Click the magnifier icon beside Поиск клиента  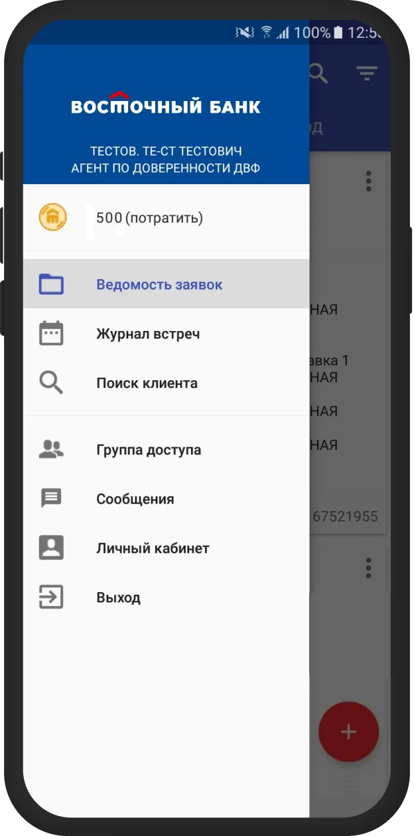coord(51,383)
